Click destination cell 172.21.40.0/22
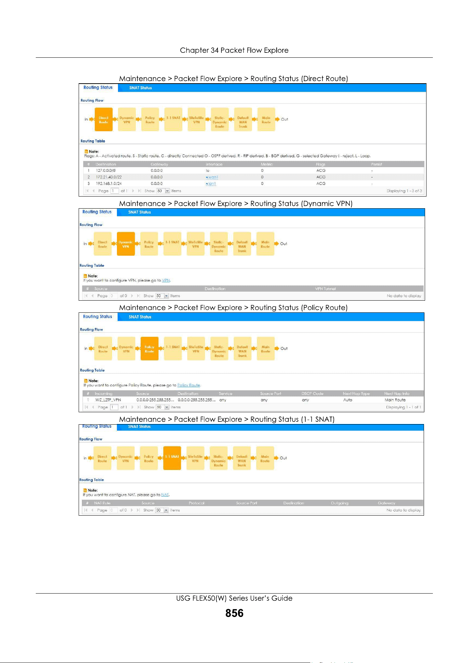Viewport: 469px width, 663px height. [109, 177]
